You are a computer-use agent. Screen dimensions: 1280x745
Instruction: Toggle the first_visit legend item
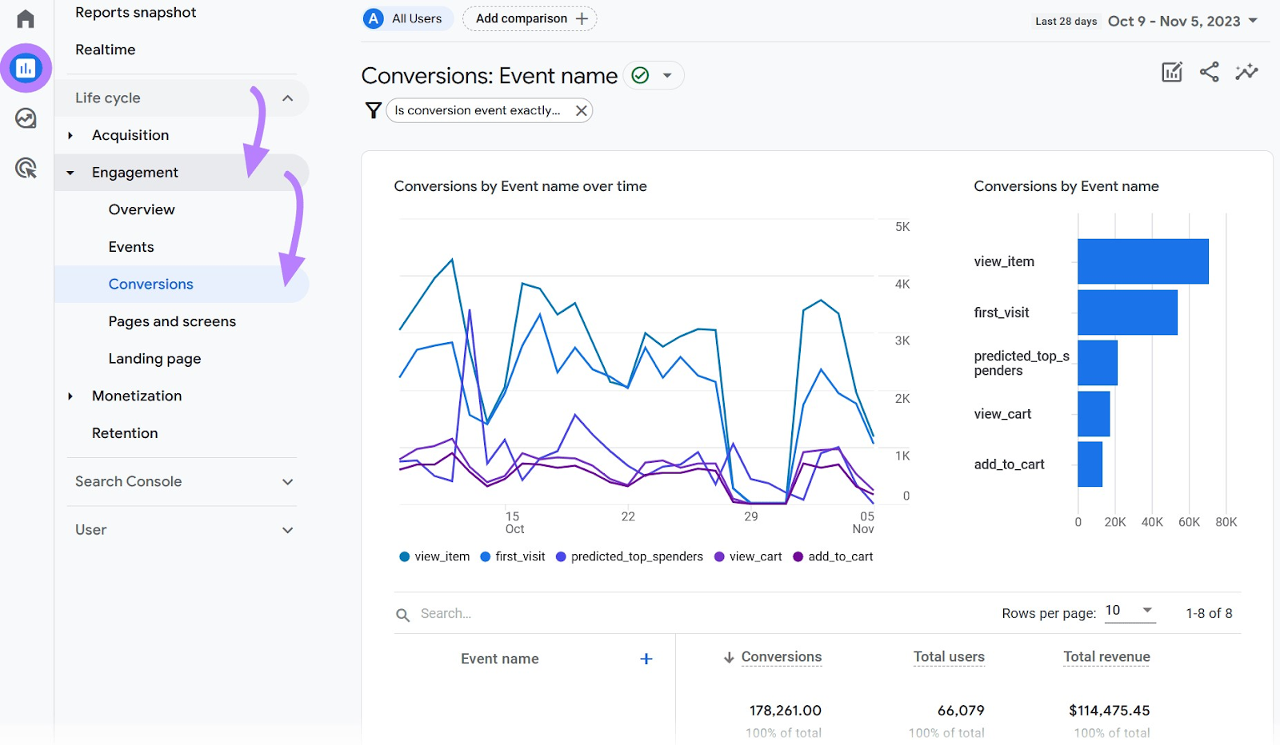(x=512, y=556)
